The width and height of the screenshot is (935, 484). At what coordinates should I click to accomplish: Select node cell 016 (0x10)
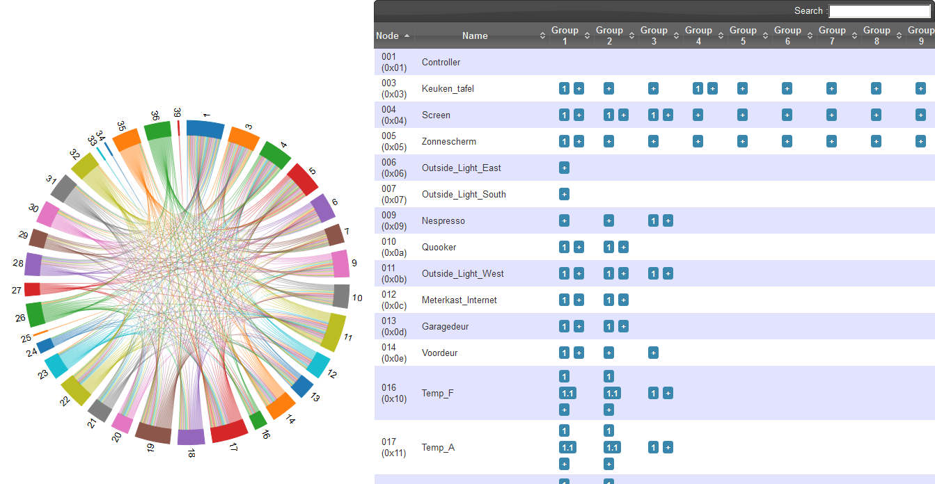pyautogui.click(x=394, y=393)
